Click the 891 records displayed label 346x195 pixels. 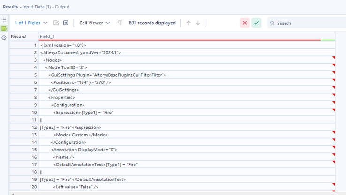pos(152,23)
